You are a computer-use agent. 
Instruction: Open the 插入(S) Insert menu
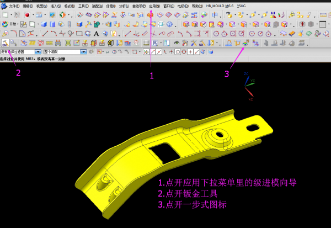(x=56, y=6)
